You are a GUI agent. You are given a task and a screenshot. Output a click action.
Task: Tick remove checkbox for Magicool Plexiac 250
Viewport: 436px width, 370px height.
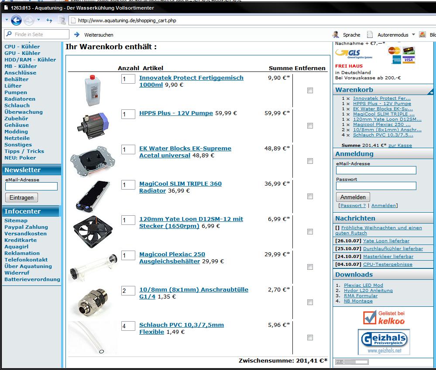pyautogui.click(x=310, y=267)
